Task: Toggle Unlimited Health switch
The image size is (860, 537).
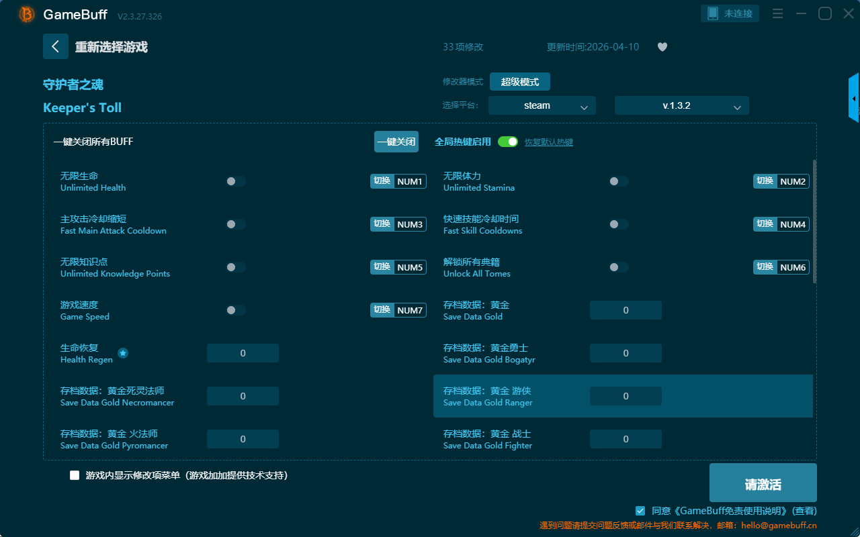Action: [236, 181]
